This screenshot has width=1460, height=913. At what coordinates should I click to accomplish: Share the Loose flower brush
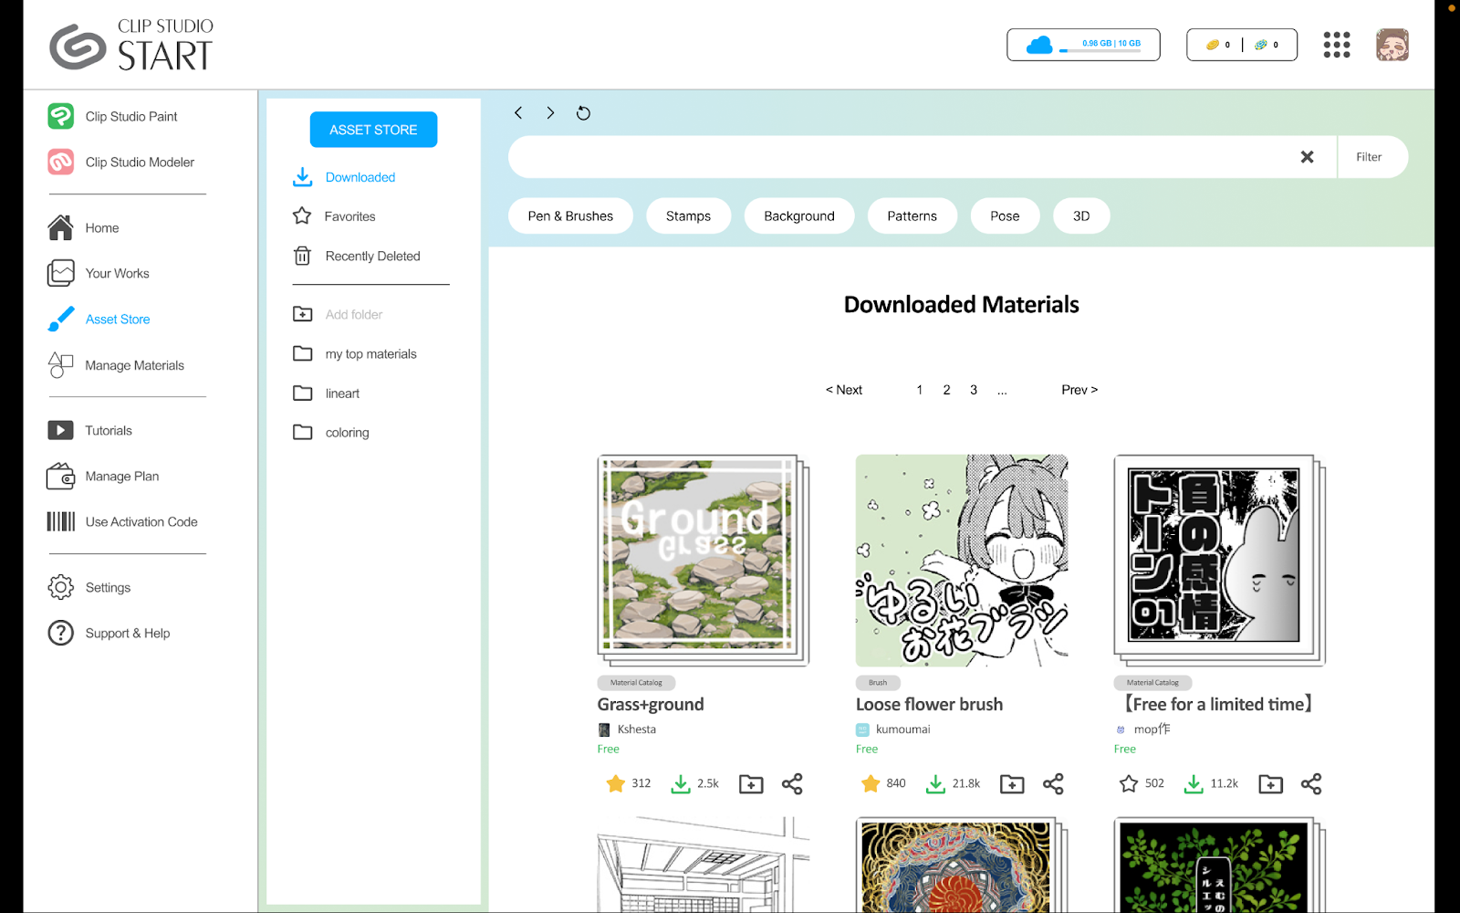tap(1053, 783)
